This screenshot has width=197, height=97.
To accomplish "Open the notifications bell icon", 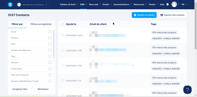I will [x=167, y=4].
